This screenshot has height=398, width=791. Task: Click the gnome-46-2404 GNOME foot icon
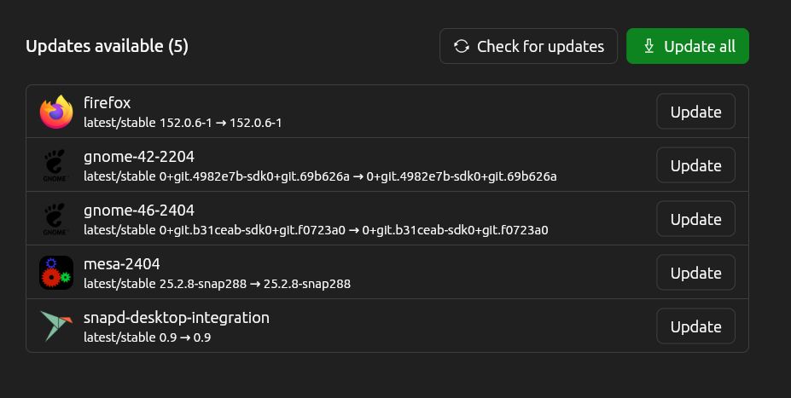55,219
